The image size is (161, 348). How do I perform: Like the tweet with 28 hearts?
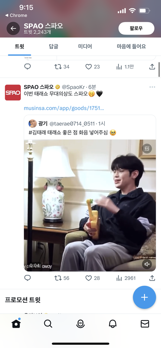click(93, 278)
